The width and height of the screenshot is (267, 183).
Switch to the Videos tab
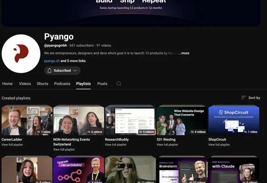pos(25,84)
